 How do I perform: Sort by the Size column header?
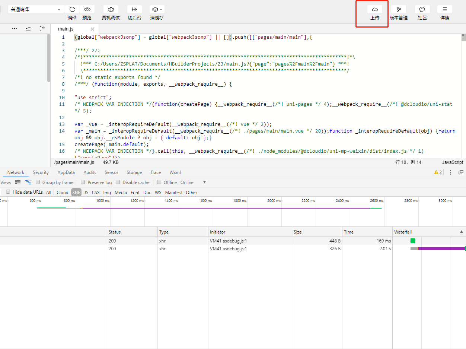click(317, 232)
